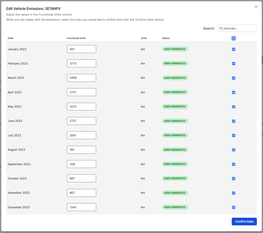Uncheck the January 2023 row checkbox

[x=233, y=49]
